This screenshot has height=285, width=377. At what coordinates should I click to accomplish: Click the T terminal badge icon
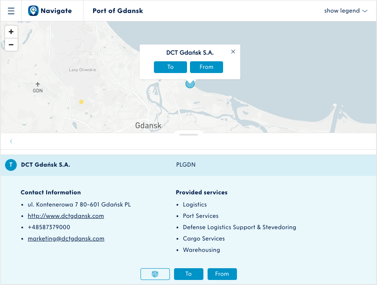(11, 165)
